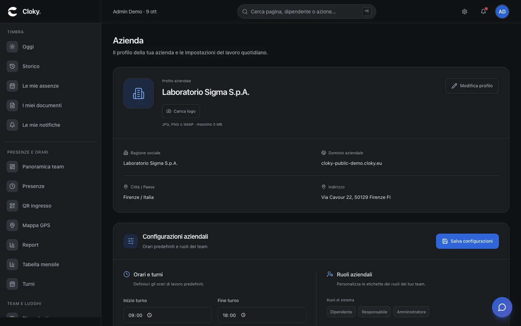Go to Oggi page
Viewport: 521px width, 326px height.
50,47
